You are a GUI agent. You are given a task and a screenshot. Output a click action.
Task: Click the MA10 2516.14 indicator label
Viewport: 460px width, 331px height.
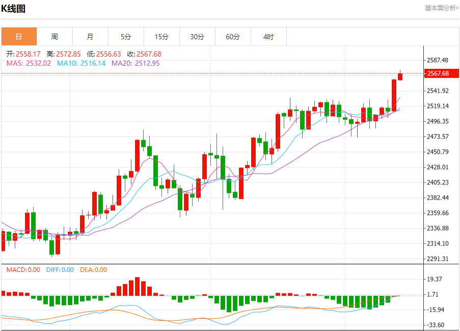click(82, 63)
